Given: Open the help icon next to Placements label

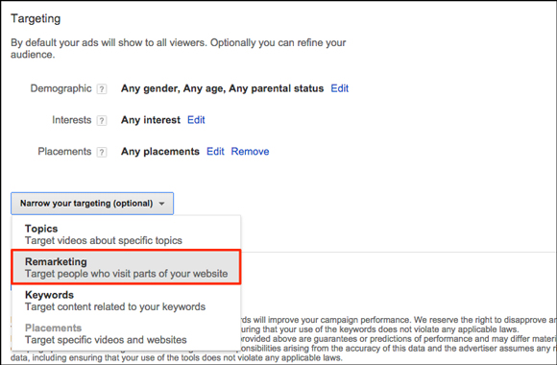Looking at the screenshot, I should (x=102, y=152).
